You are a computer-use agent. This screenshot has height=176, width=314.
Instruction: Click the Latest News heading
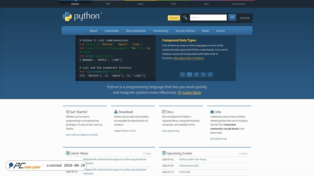tap(79, 153)
